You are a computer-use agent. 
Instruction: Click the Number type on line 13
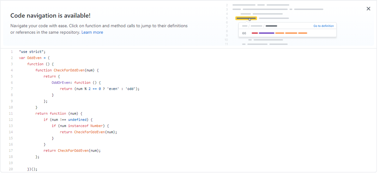[97, 126]
